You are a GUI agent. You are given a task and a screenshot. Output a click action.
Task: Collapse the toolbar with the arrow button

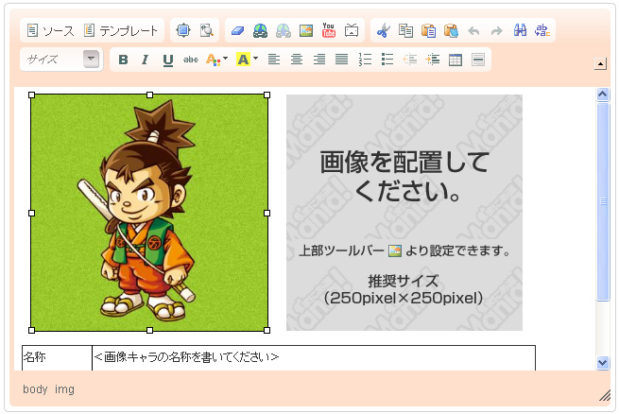tap(599, 64)
